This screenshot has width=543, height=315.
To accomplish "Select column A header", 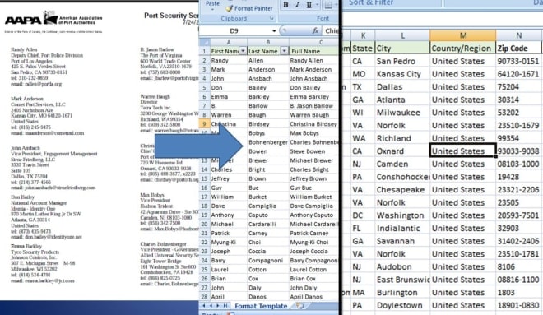I will 228,42.
